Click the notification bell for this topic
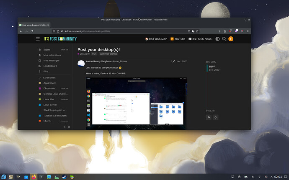289x180 pixels. 216,117
